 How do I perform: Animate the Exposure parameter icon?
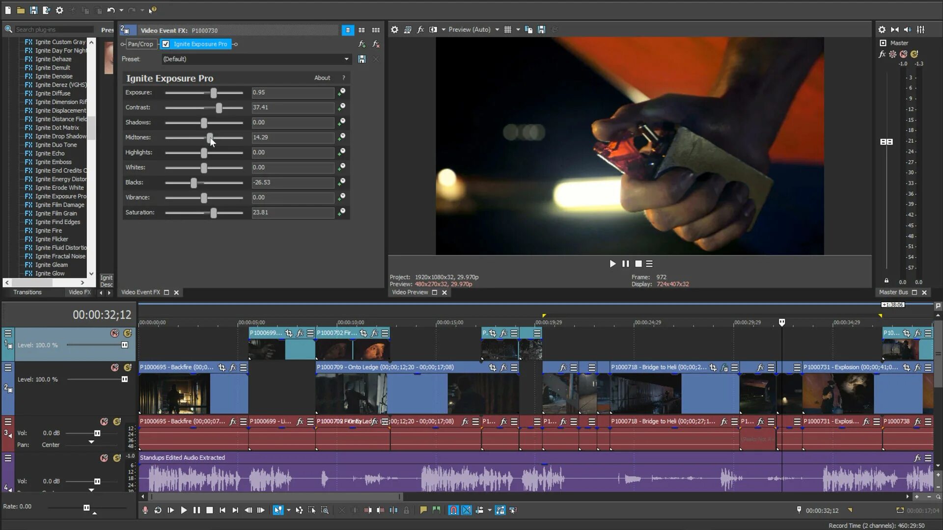(341, 92)
